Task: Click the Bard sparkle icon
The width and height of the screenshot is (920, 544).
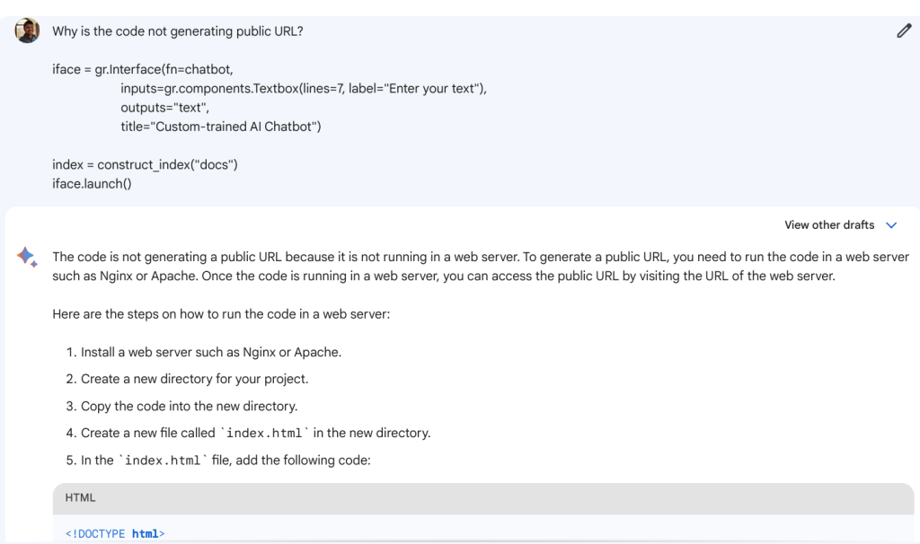Action: coord(27,259)
